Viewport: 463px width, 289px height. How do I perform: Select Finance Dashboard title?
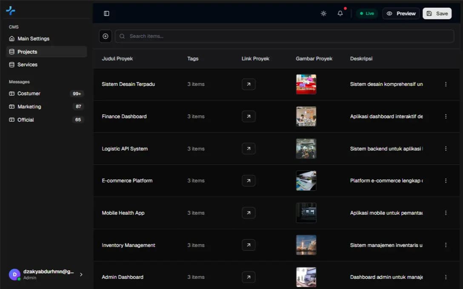(124, 116)
